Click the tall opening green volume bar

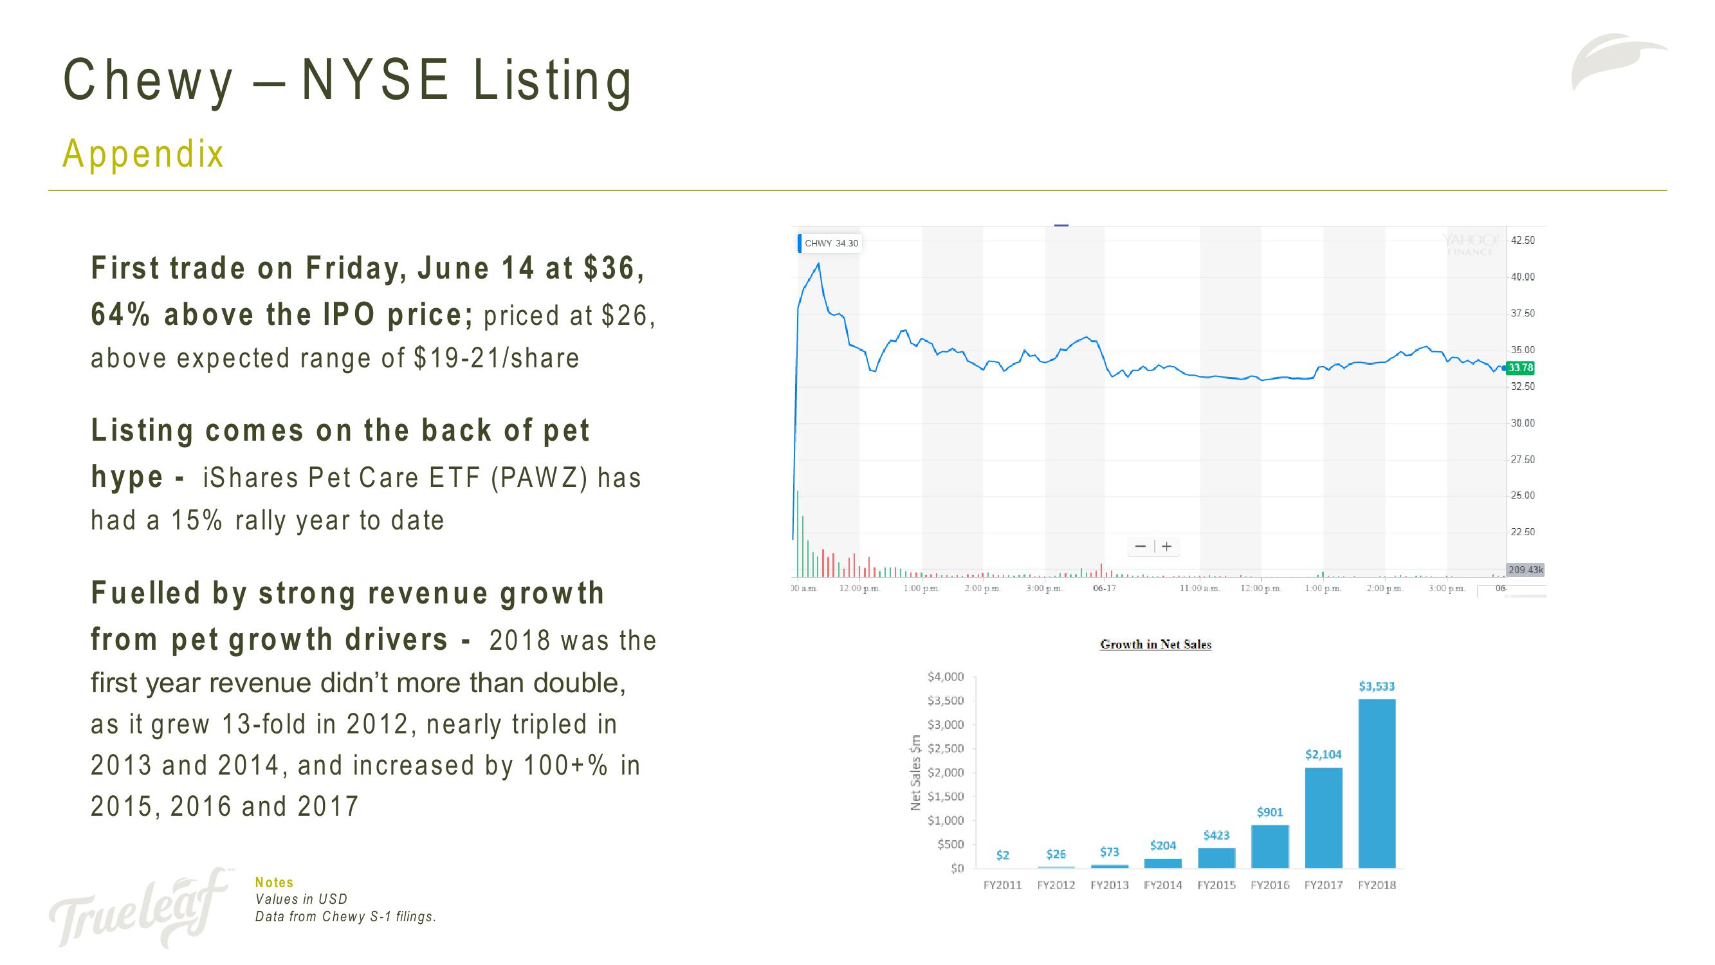798,533
